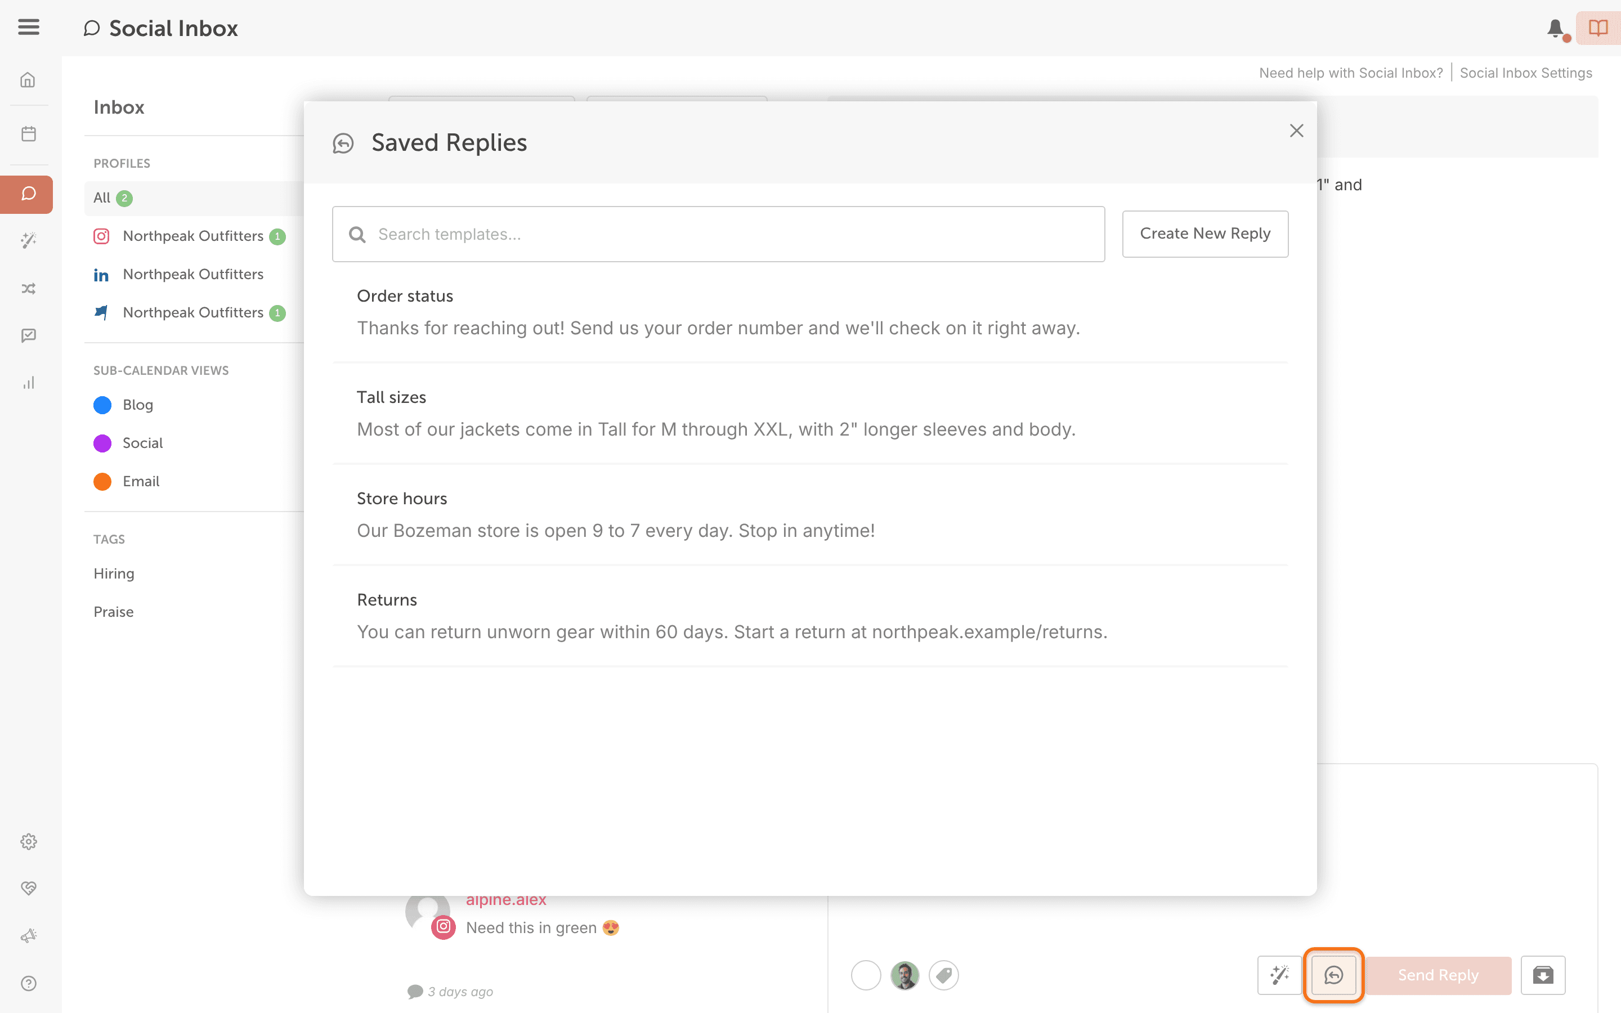Open the notifications bell
The image size is (1621, 1013).
[x=1555, y=28]
